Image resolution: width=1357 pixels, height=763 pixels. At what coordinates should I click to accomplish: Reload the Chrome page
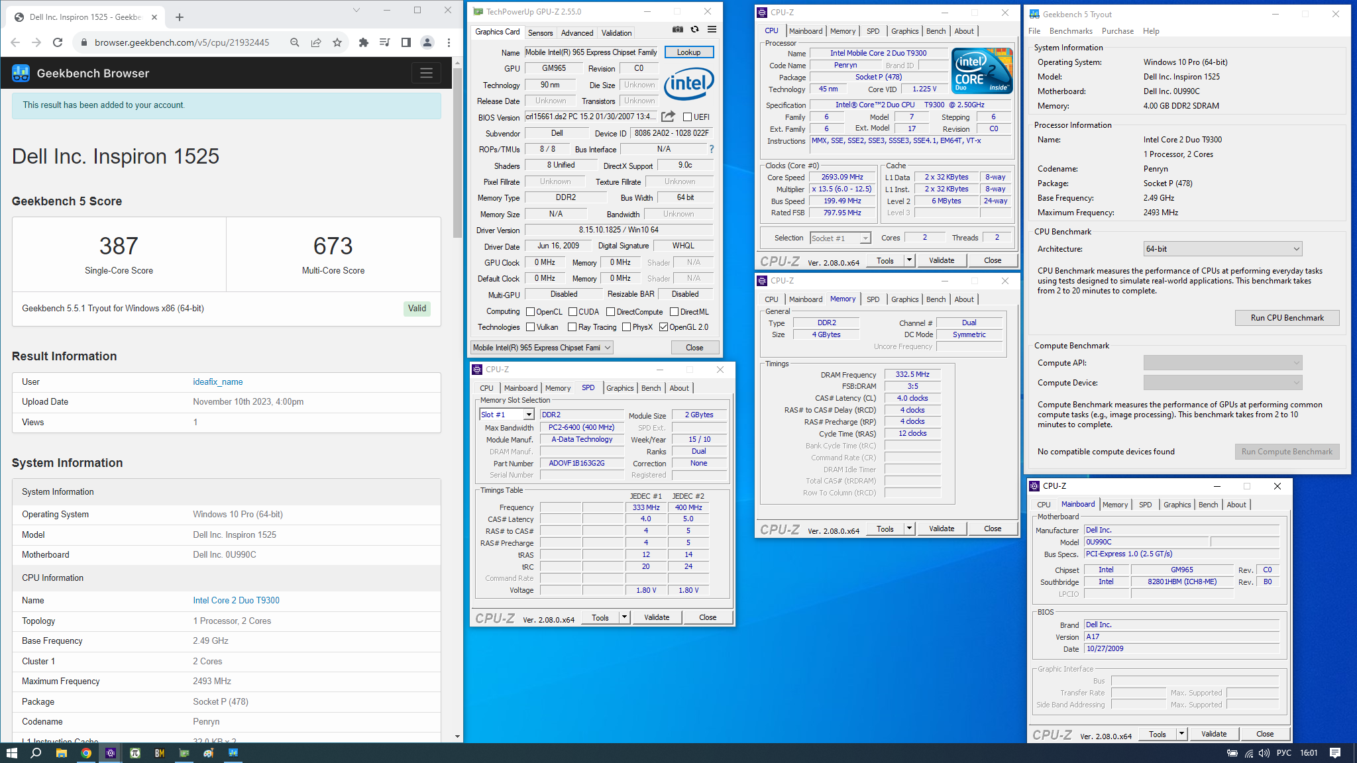pos(58,42)
